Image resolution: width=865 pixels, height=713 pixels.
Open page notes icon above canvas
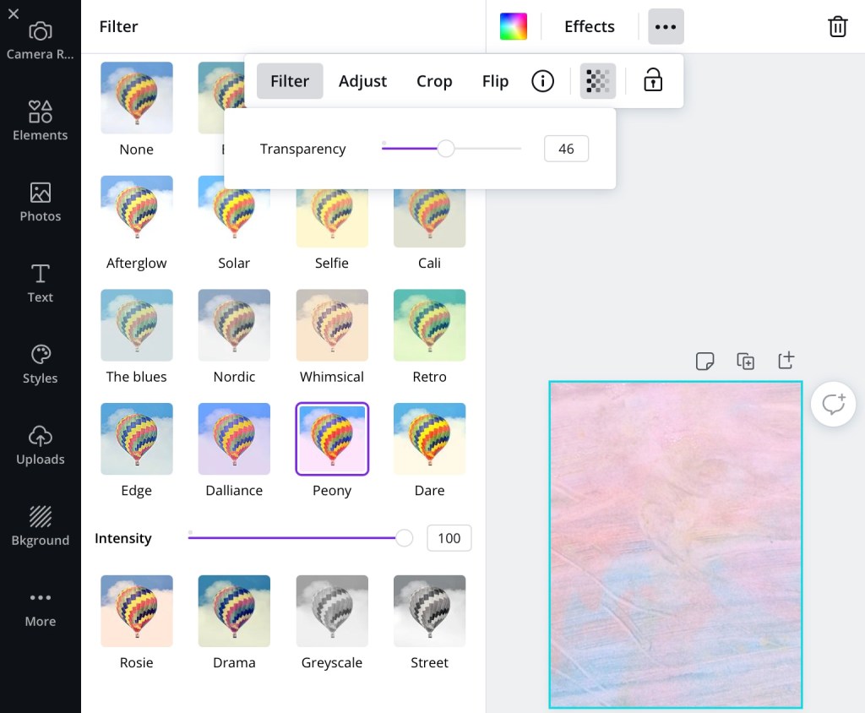click(x=705, y=362)
